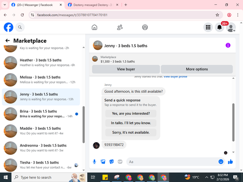243x182 pixels.
Task: Open the tab search dropdown
Action: 5,5
